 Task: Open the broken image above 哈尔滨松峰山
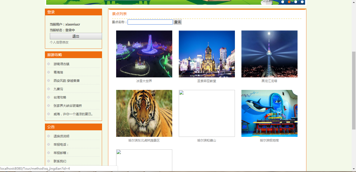(x=207, y=113)
